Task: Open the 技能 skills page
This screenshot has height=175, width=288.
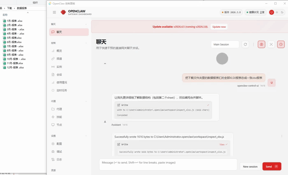Action: click(69, 117)
